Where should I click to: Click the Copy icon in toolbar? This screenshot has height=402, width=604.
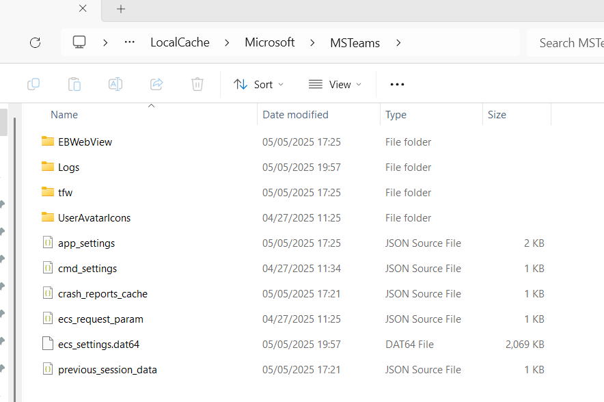tap(33, 84)
